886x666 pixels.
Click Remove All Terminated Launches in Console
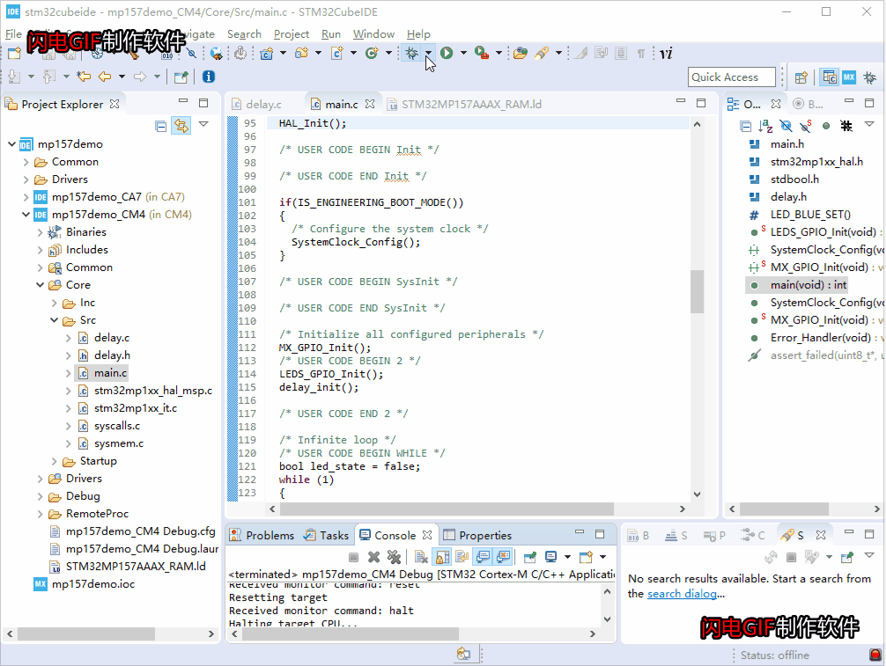coord(394,557)
